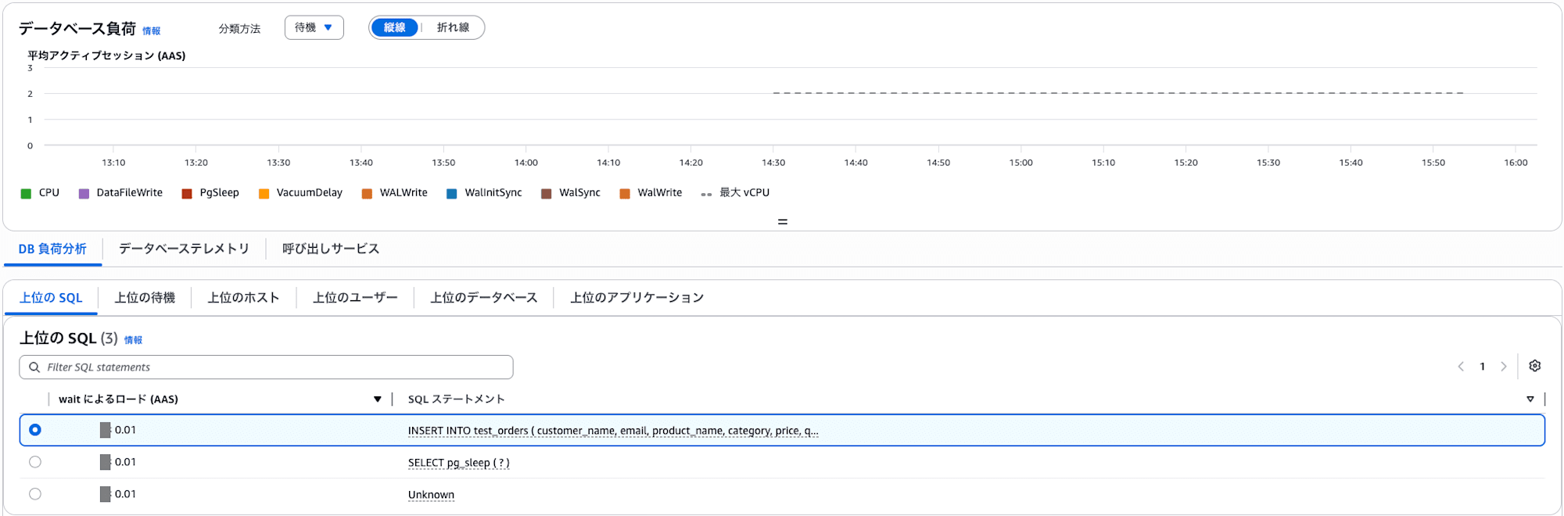The height and width of the screenshot is (516, 1564).
Task: Toggle the VacuumDelay legend item
Action: 301,193
